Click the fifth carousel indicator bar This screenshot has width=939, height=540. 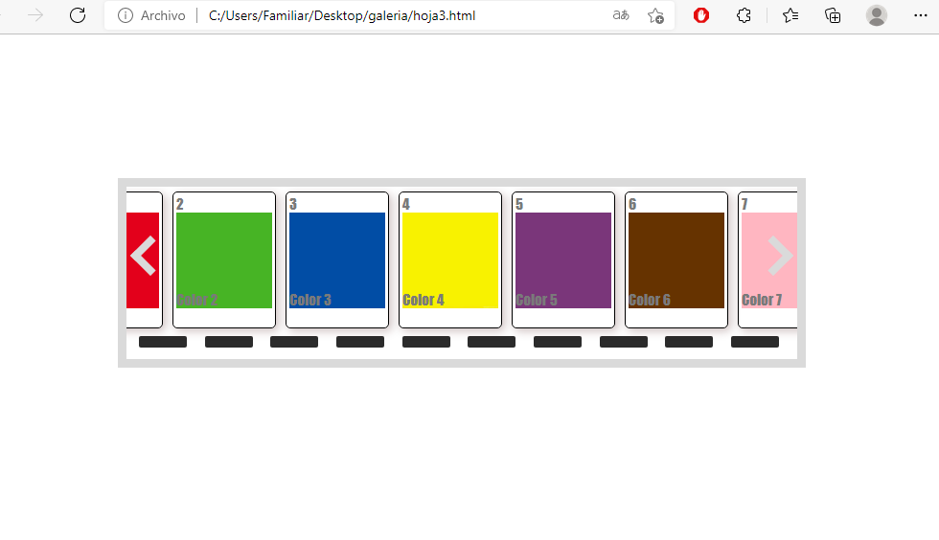[x=425, y=342]
